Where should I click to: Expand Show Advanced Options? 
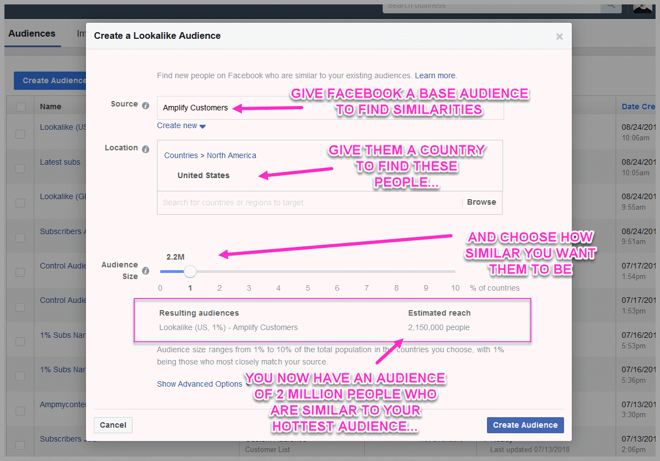pyautogui.click(x=203, y=384)
